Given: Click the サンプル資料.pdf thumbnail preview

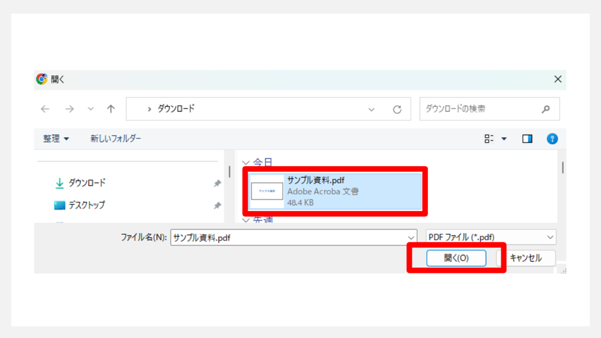Looking at the screenshot, I should pos(267,192).
